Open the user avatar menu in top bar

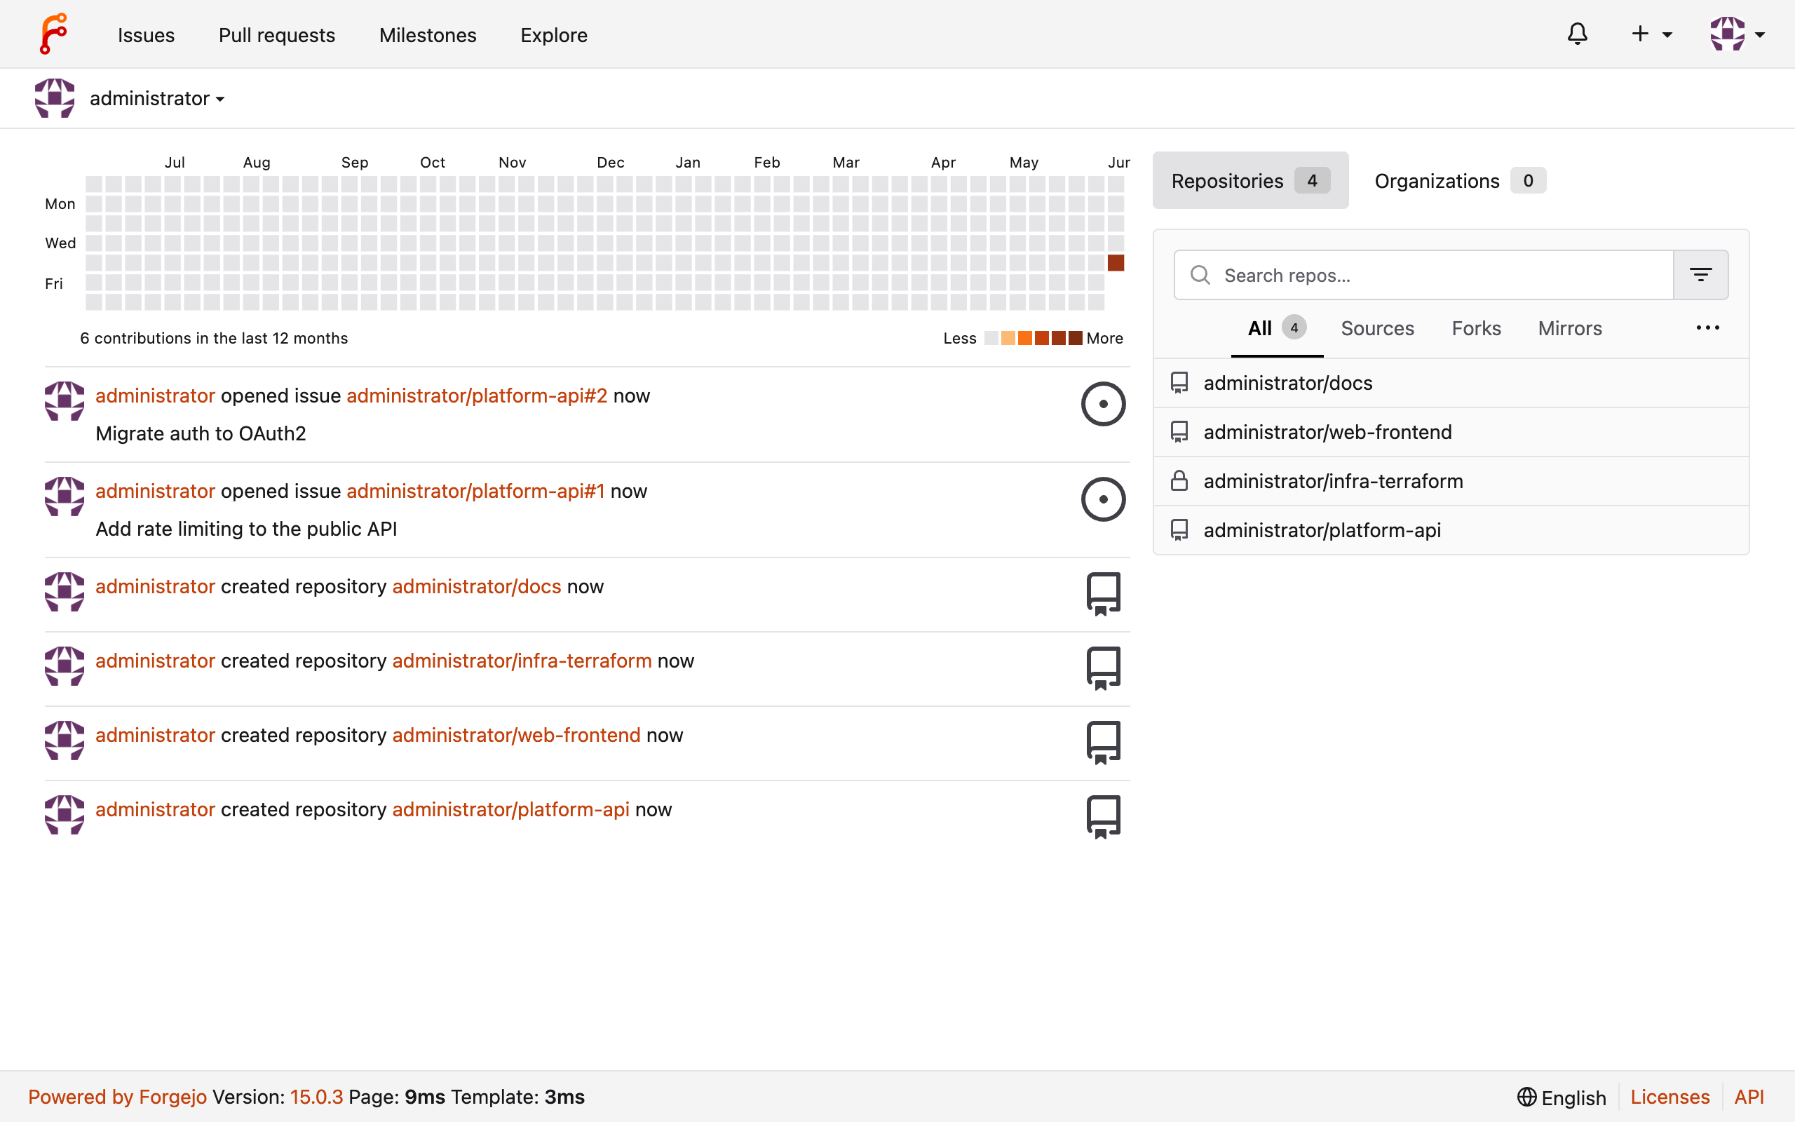[x=1736, y=34]
